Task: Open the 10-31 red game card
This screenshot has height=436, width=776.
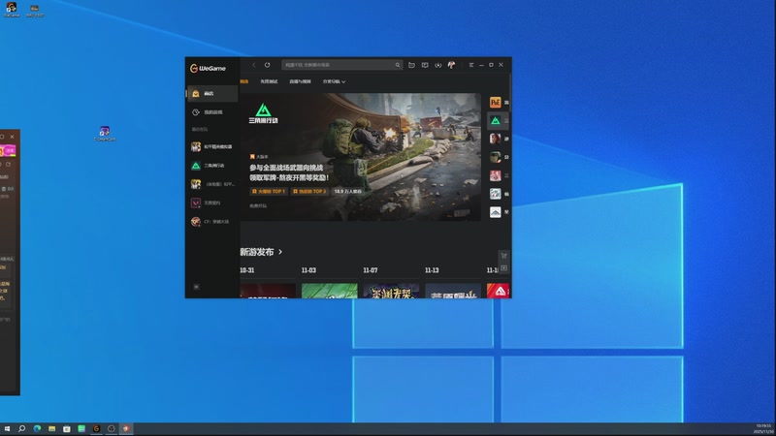Action: coord(269,291)
